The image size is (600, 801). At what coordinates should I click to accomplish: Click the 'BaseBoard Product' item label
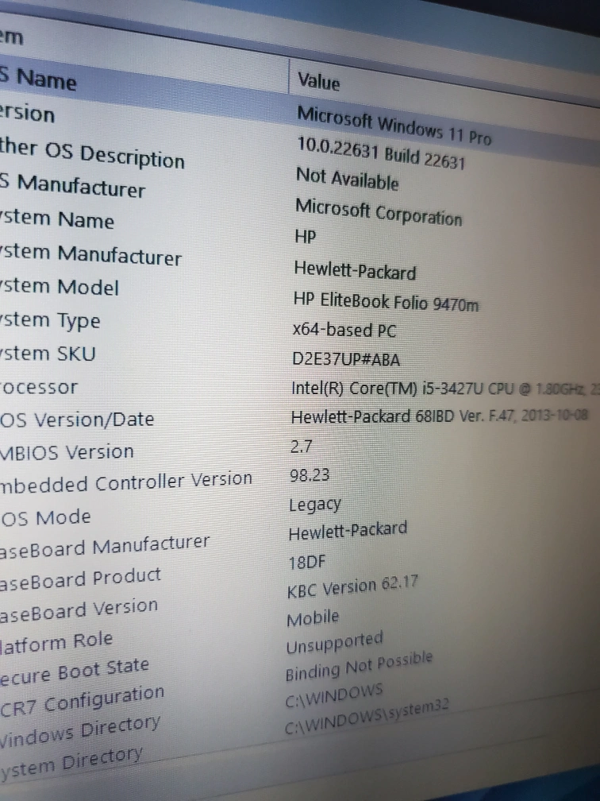point(81,580)
